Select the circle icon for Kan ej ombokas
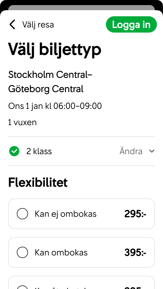The width and height of the screenshot is (163, 289). pos(22,214)
